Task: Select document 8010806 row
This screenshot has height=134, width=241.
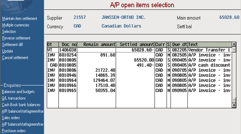Action: 139,70
